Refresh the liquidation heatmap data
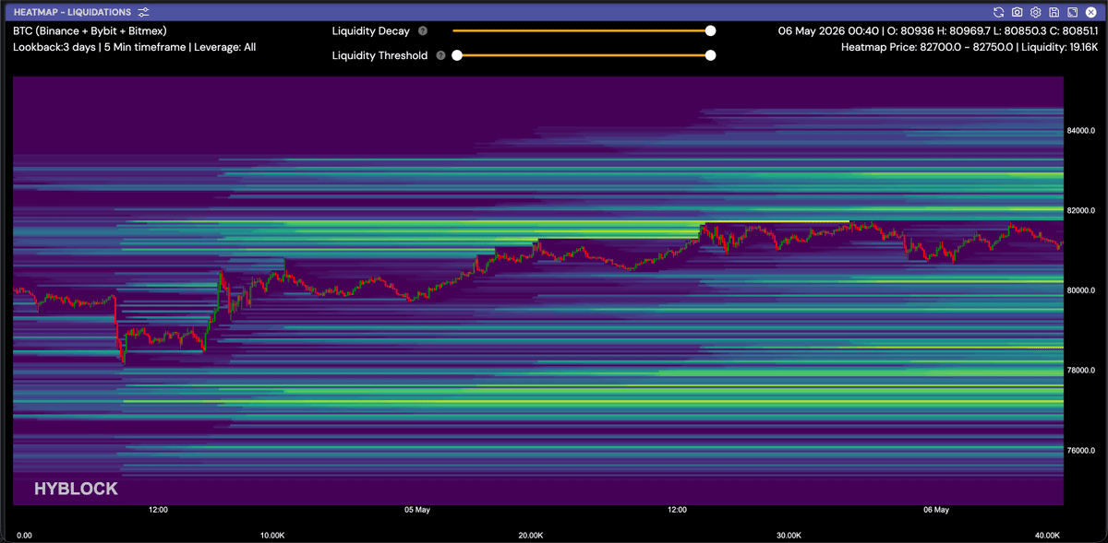1108x543 pixels. tap(998, 12)
